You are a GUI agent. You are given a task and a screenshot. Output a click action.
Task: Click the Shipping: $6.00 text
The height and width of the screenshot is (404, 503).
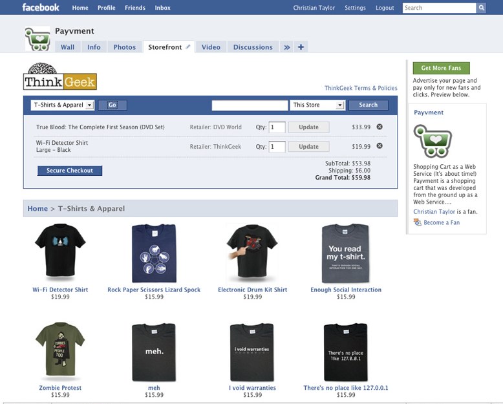[x=349, y=170]
